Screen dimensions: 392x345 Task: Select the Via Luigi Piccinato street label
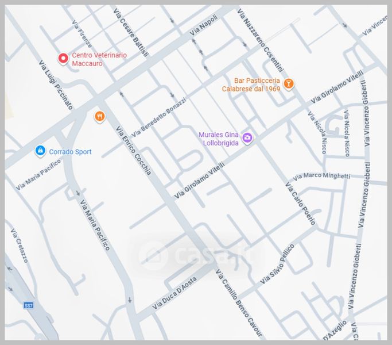[56, 86]
